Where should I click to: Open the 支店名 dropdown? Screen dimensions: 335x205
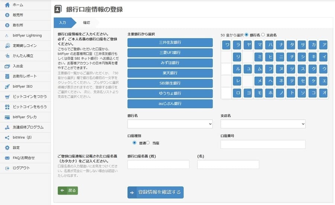pos(263,124)
